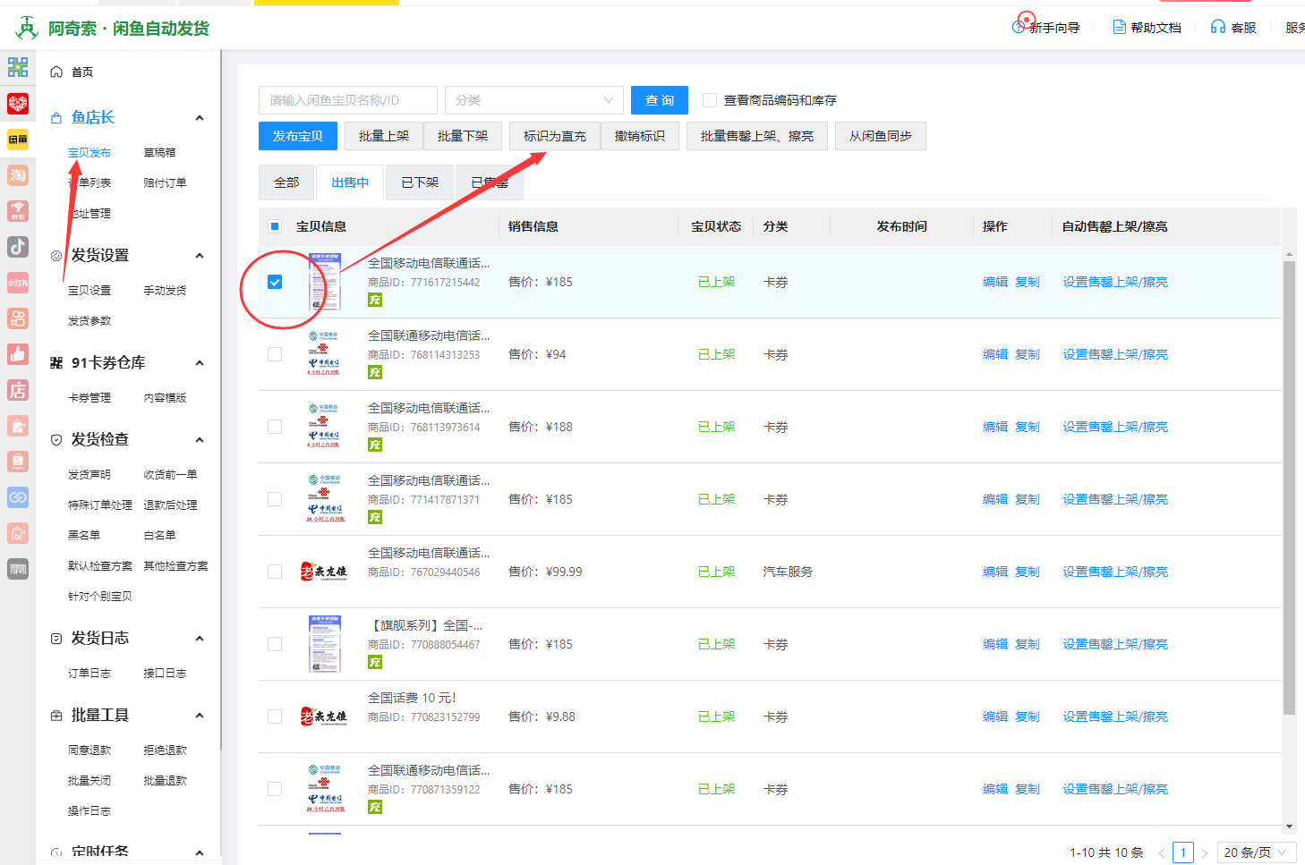Screen dimensions: 1305x865
Task: Select the Douyin (TikTok) platform icon
Action: click(x=18, y=247)
